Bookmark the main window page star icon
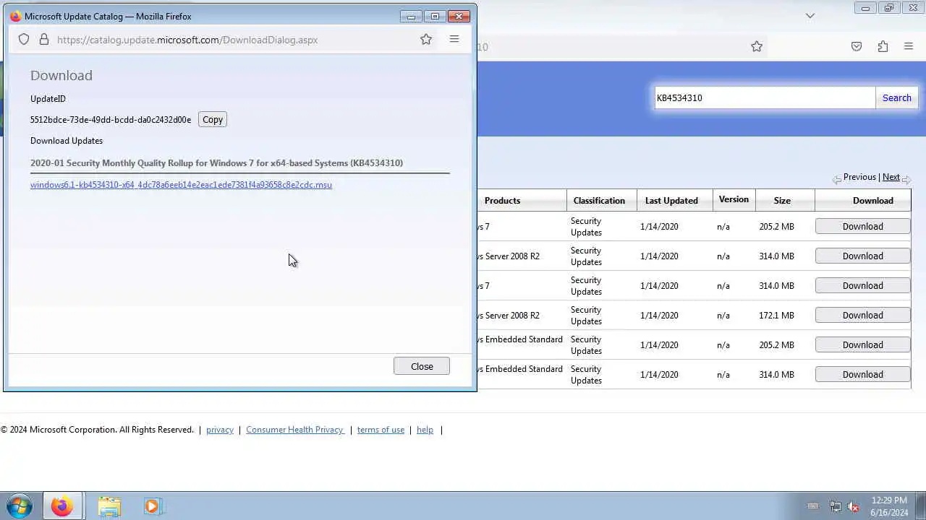 (x=757, y=46)
